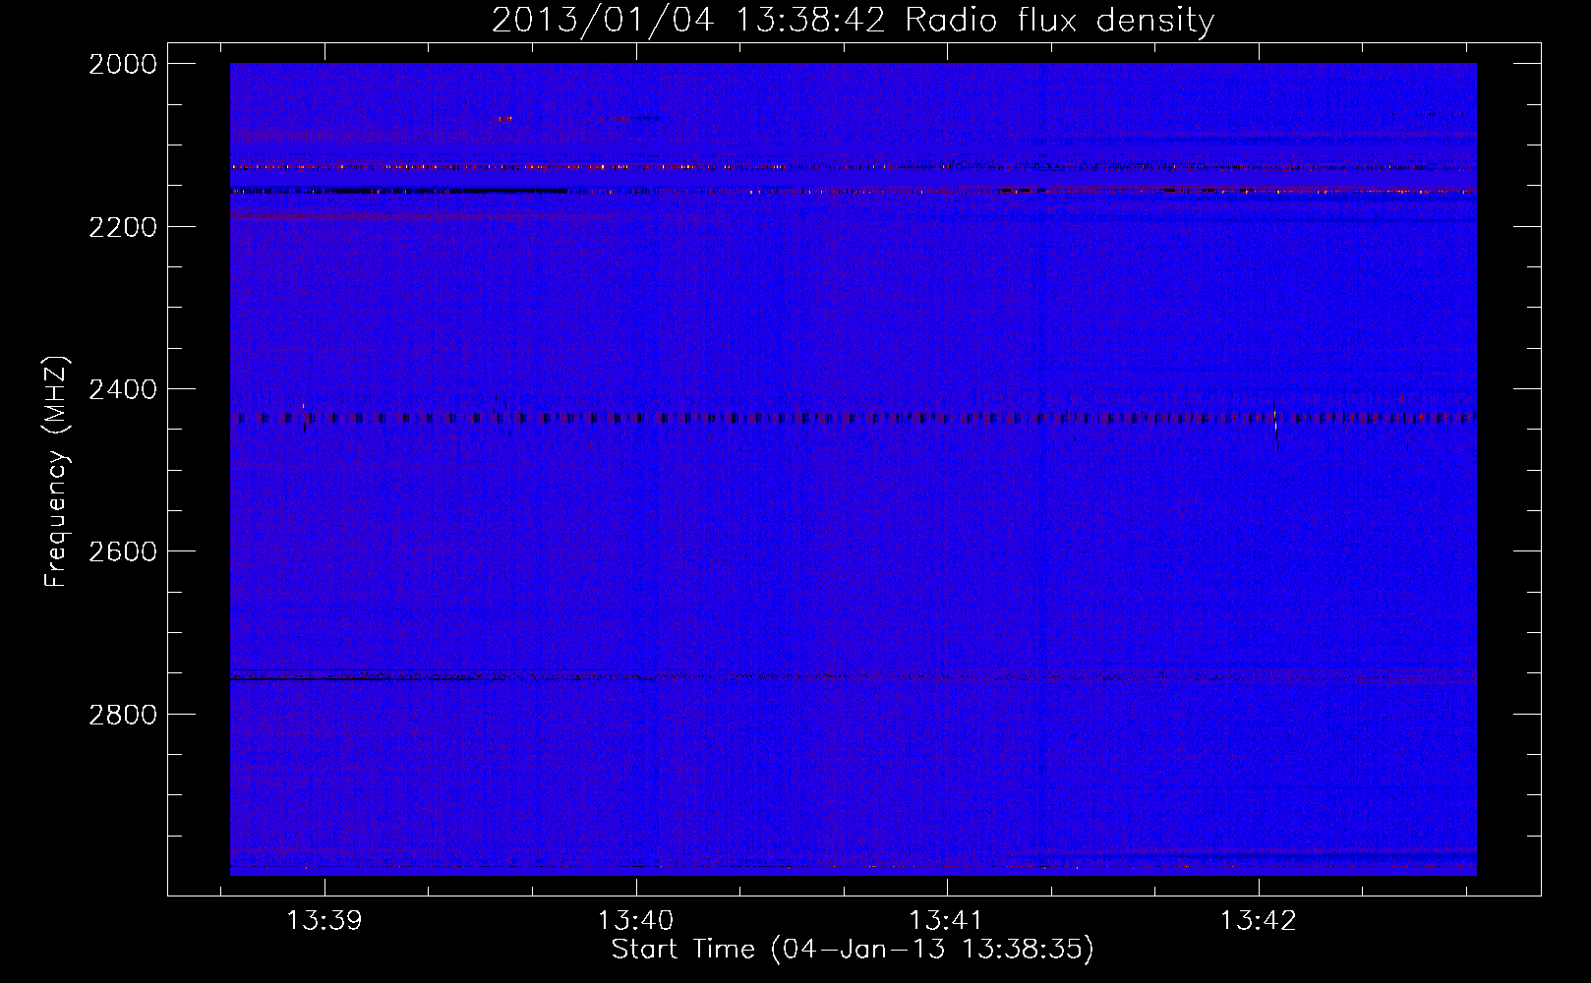
Task: Click the short orange dash near 2070 MHz
Action: 504,119
